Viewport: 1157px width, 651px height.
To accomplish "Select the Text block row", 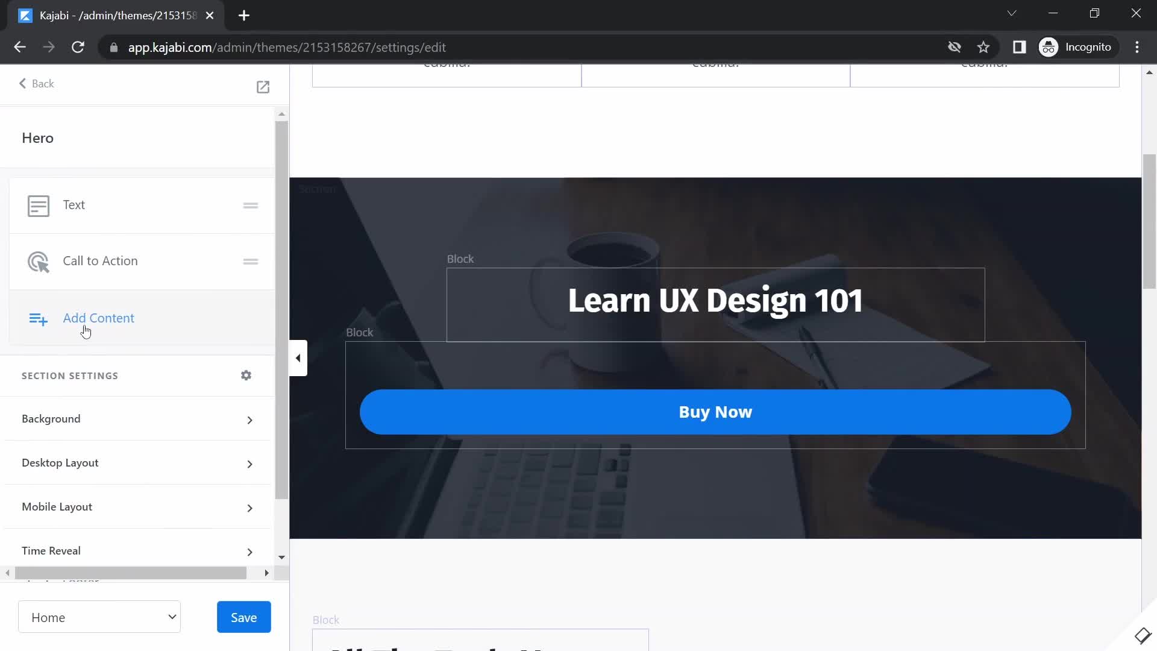I will click(x=142, y=206).
